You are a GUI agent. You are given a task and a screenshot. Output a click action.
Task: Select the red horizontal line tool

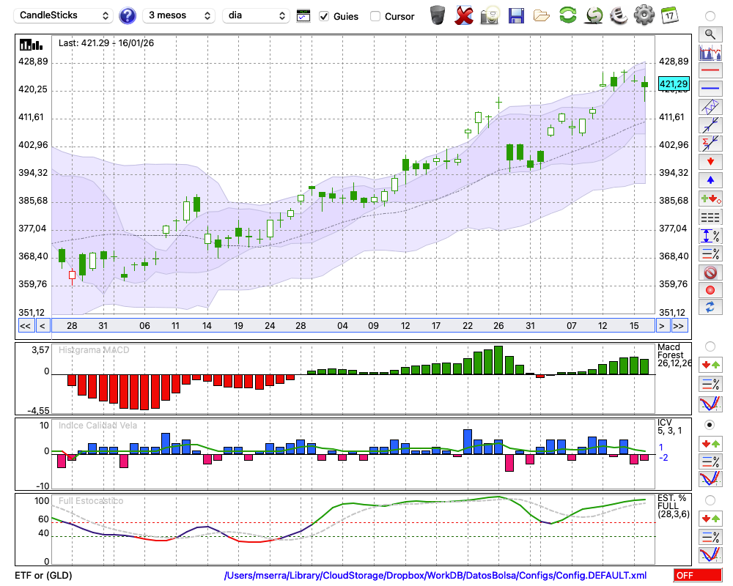coord(710,70)
